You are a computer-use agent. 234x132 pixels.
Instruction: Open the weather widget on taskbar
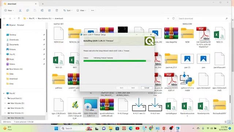coord(8,128)
